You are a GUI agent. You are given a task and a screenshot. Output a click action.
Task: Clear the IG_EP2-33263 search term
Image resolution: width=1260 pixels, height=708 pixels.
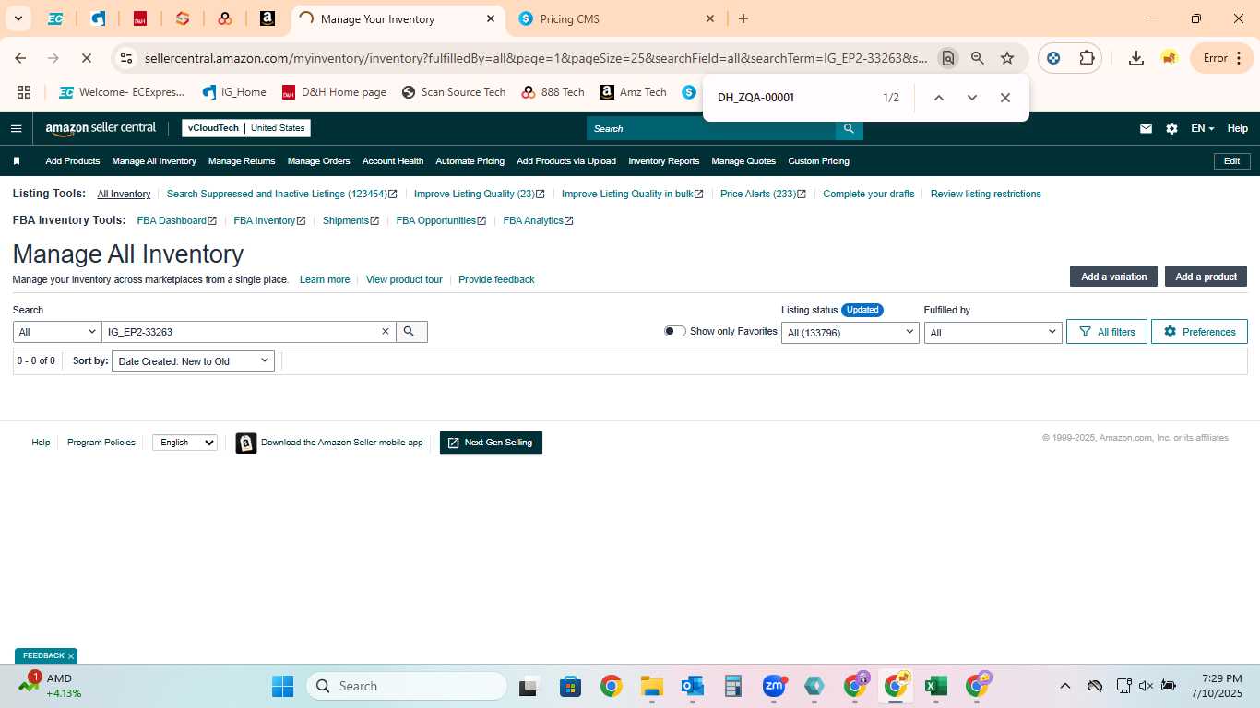(x=386, y=332)
